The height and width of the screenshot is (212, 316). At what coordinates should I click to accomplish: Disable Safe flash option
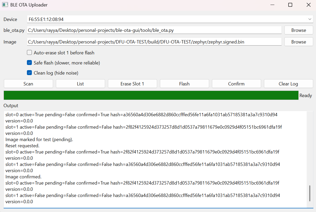point(29,63)
